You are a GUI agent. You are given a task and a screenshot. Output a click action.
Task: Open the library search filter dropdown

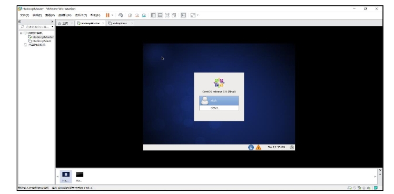pyautogui.click(x=53, y=27)
